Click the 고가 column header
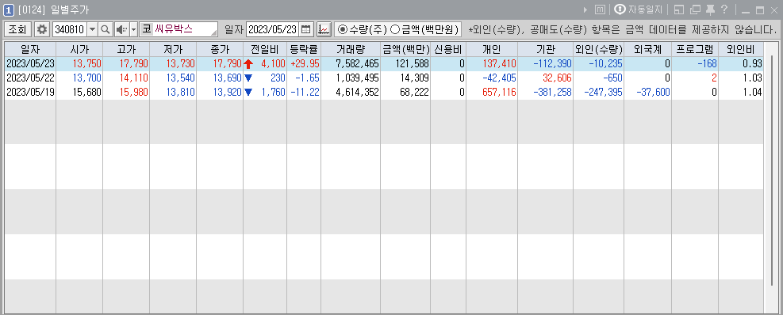Viewport: 783px width, 315px height. [x=126, y=49]
